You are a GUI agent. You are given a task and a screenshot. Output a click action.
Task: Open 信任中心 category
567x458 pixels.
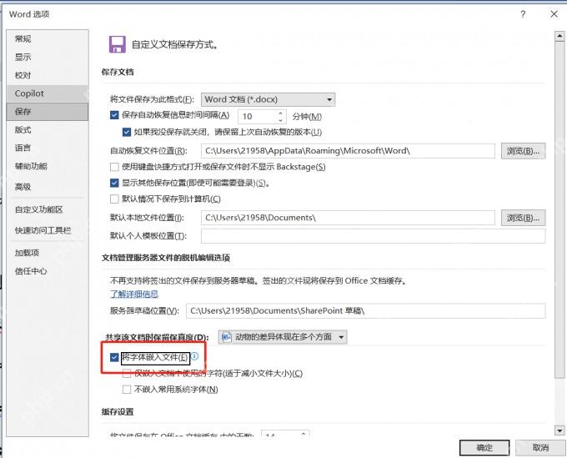48,271
